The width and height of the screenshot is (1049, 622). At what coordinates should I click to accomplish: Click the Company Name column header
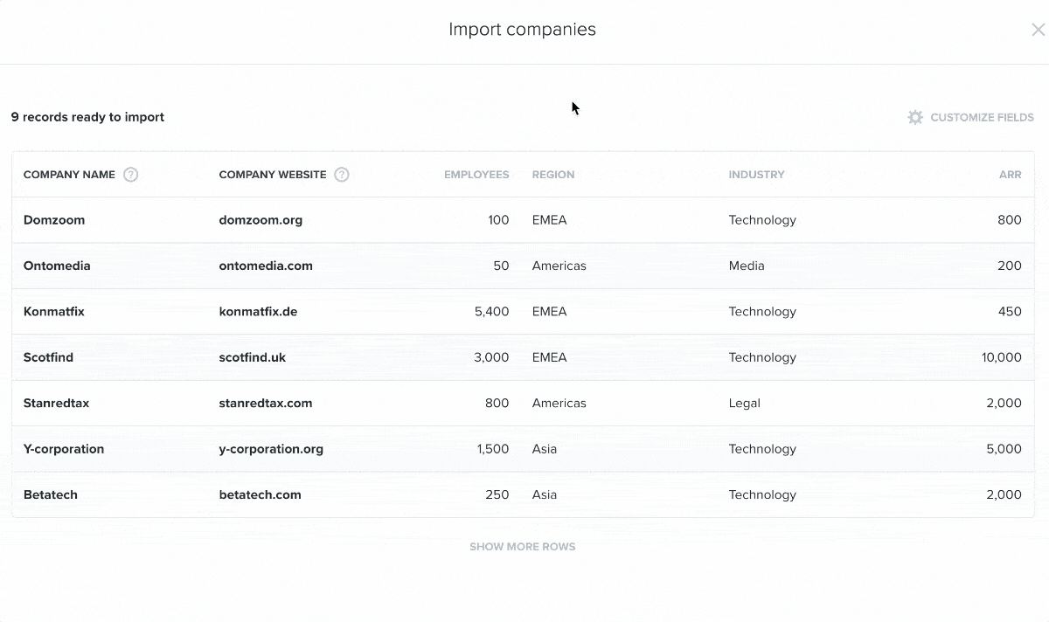pos(69,175)
